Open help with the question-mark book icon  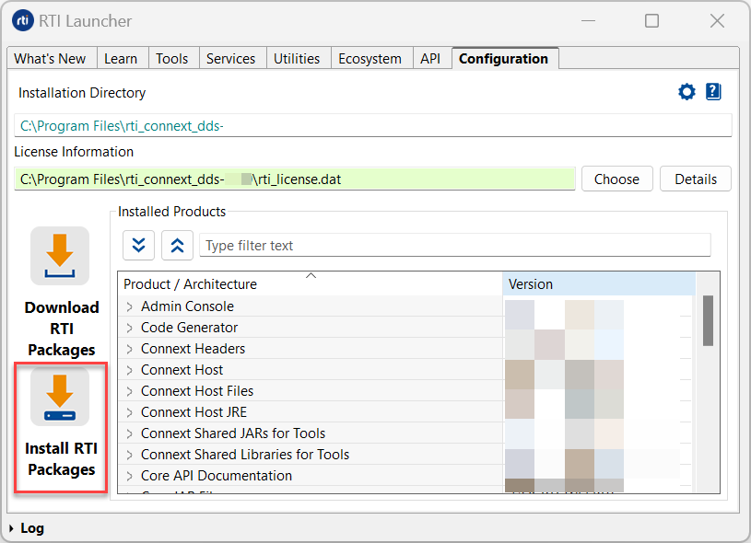(713, 92)
